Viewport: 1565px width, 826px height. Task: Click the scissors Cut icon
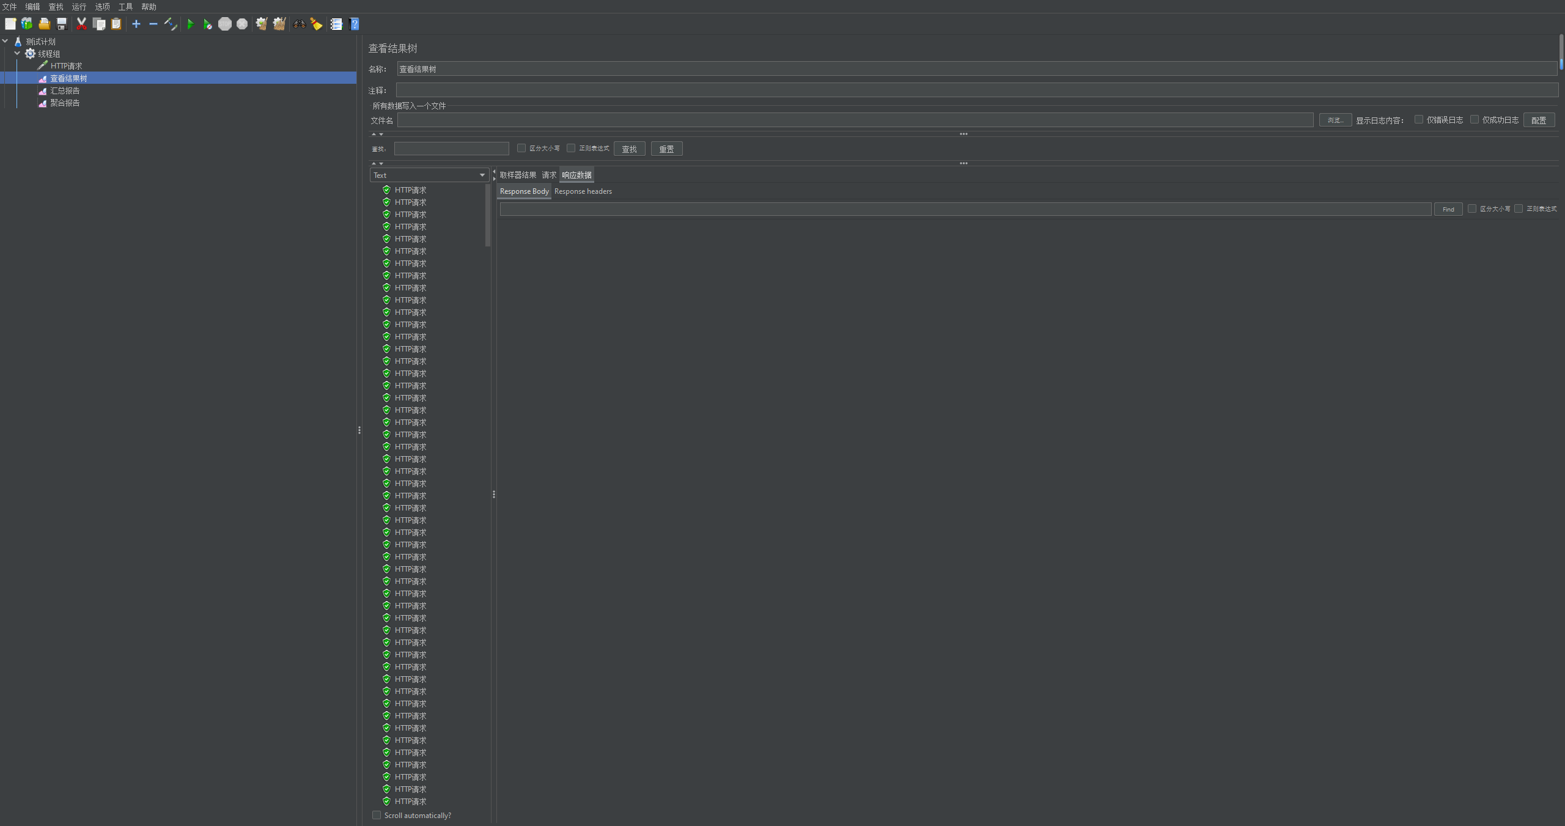pos(81,24)
